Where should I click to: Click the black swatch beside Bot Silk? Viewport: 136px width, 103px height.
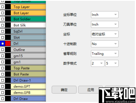coord(8,25)
